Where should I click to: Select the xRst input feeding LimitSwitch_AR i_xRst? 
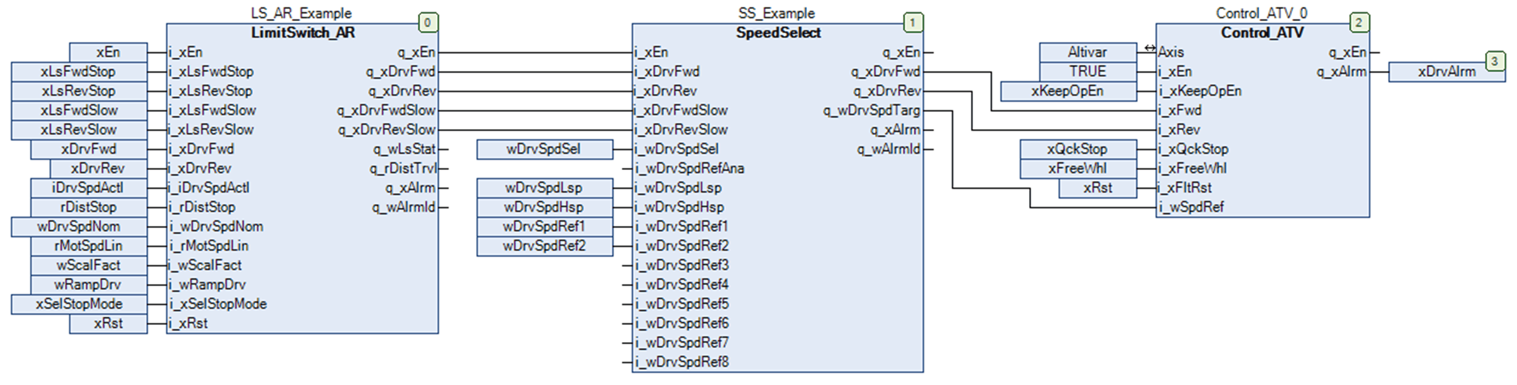point(108,324)
